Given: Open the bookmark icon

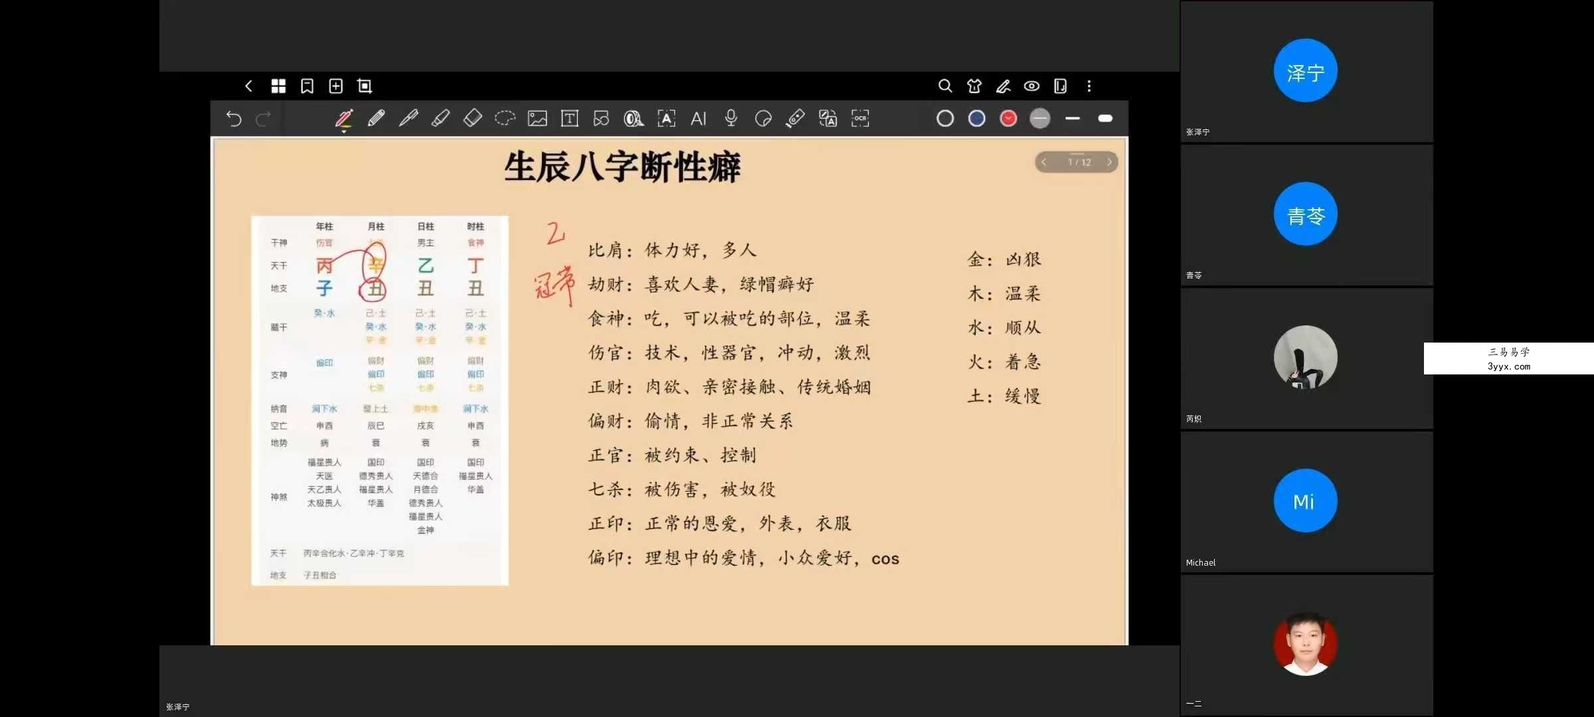Looking at the screenshot, I should point(307,86).
